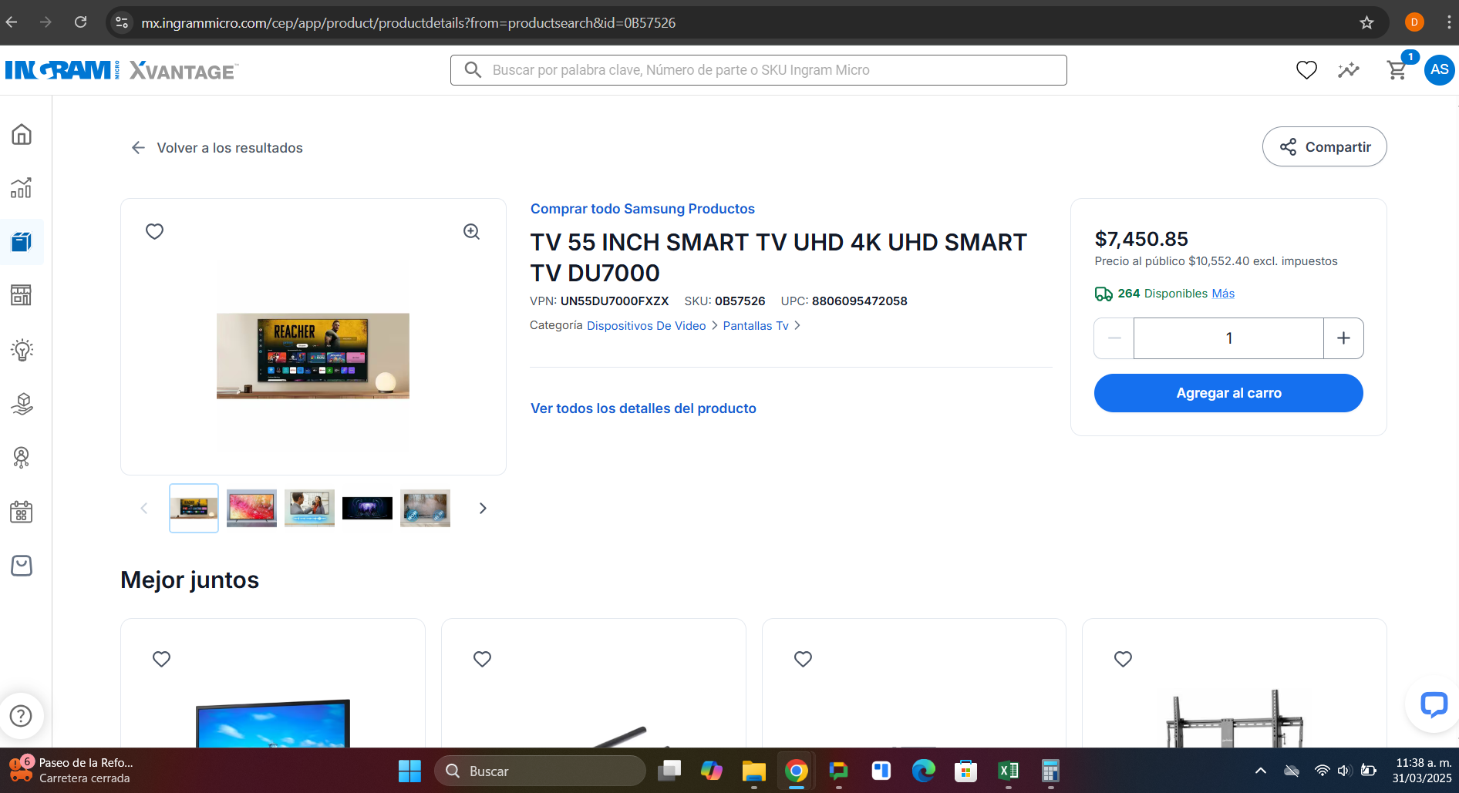The width and height of the screenshot is (1459, 793).
Task: Show hidden system tray icons
Action: 1260,771
